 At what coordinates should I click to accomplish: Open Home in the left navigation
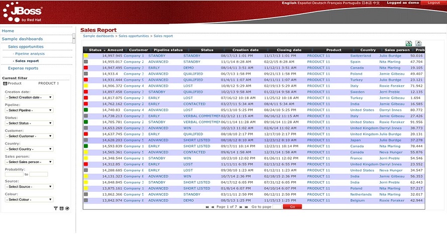tap(8, 31)
